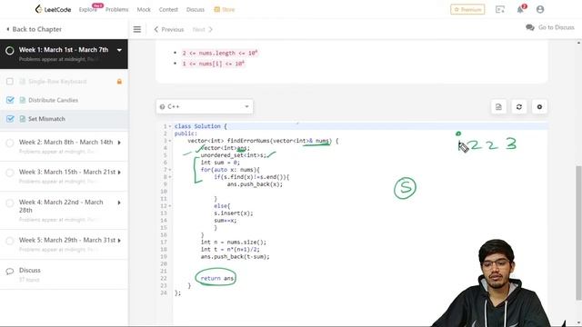
Task: Click the Distribute Candies document icon
Action: point(23,100)
